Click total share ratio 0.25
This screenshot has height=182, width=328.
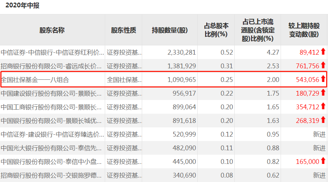point(227,80)
